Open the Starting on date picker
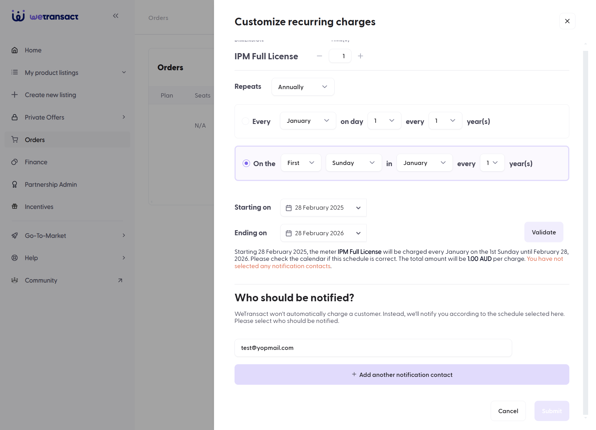This screenshot has width=596, height=430. (323, 208)
